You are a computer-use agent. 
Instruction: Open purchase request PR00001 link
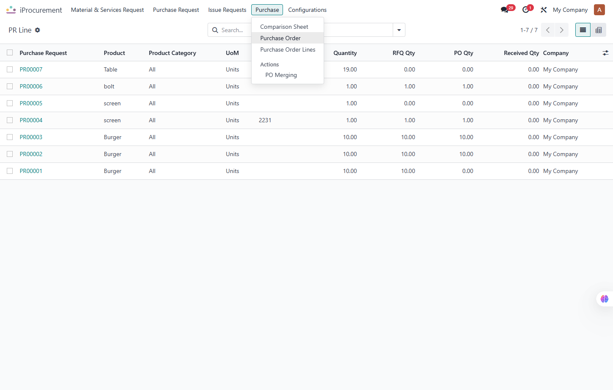[31, 171]
